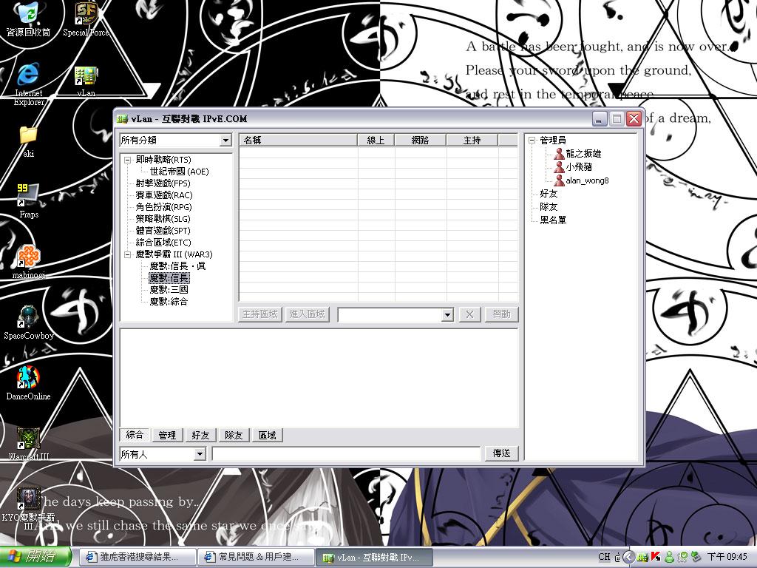Launch Internet Explorer from the desktop
This screenshot has width=757, height=568.
click(29, 83)
